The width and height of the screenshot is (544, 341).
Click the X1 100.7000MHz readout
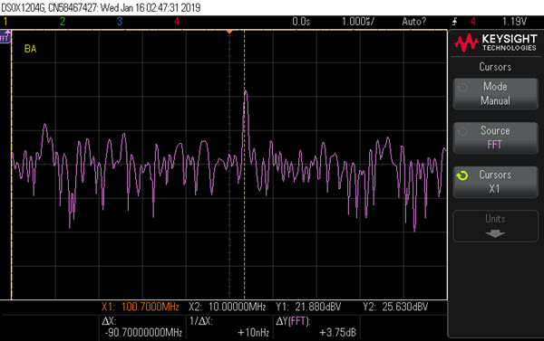(141, 307)
